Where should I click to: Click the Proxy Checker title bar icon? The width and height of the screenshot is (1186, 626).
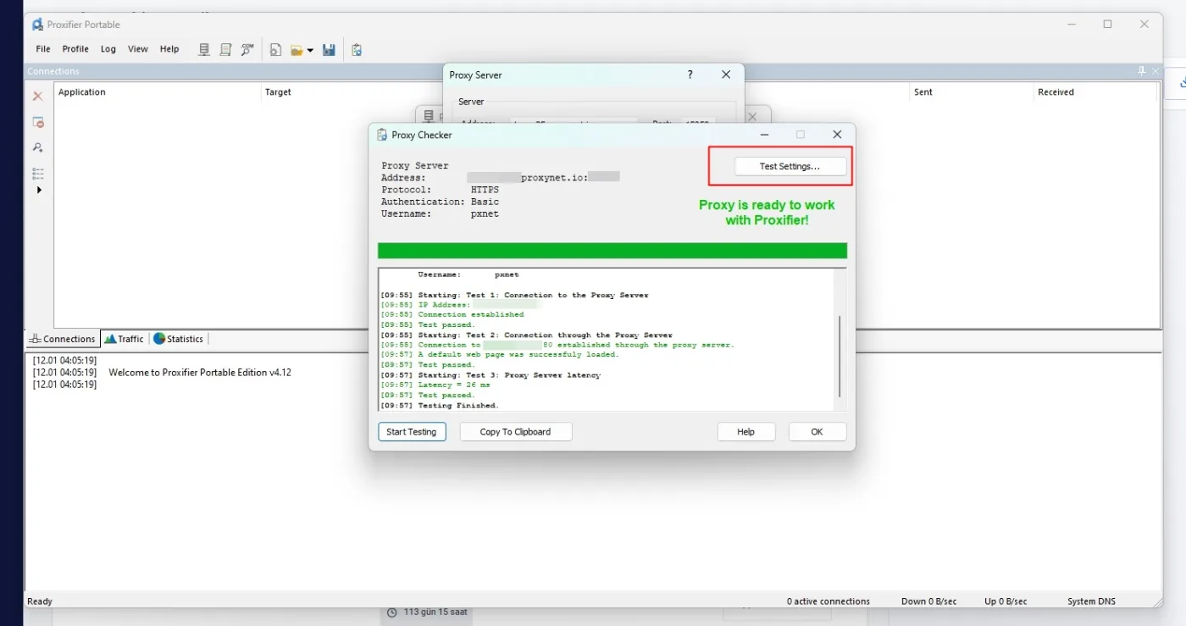pos(382,135)
